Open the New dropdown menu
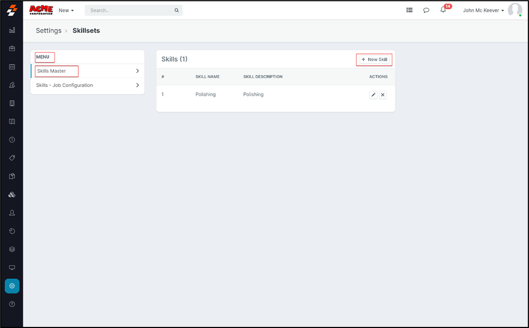Image resolution: width=529 pixels, height=328 pixels. pos(66,10)
